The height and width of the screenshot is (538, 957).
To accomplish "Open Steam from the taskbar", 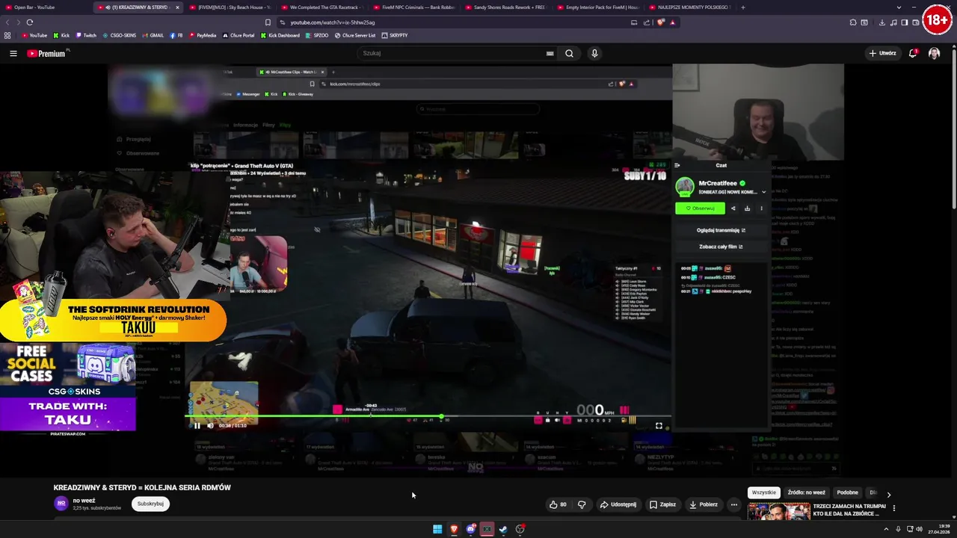I will tap(503, 529).
